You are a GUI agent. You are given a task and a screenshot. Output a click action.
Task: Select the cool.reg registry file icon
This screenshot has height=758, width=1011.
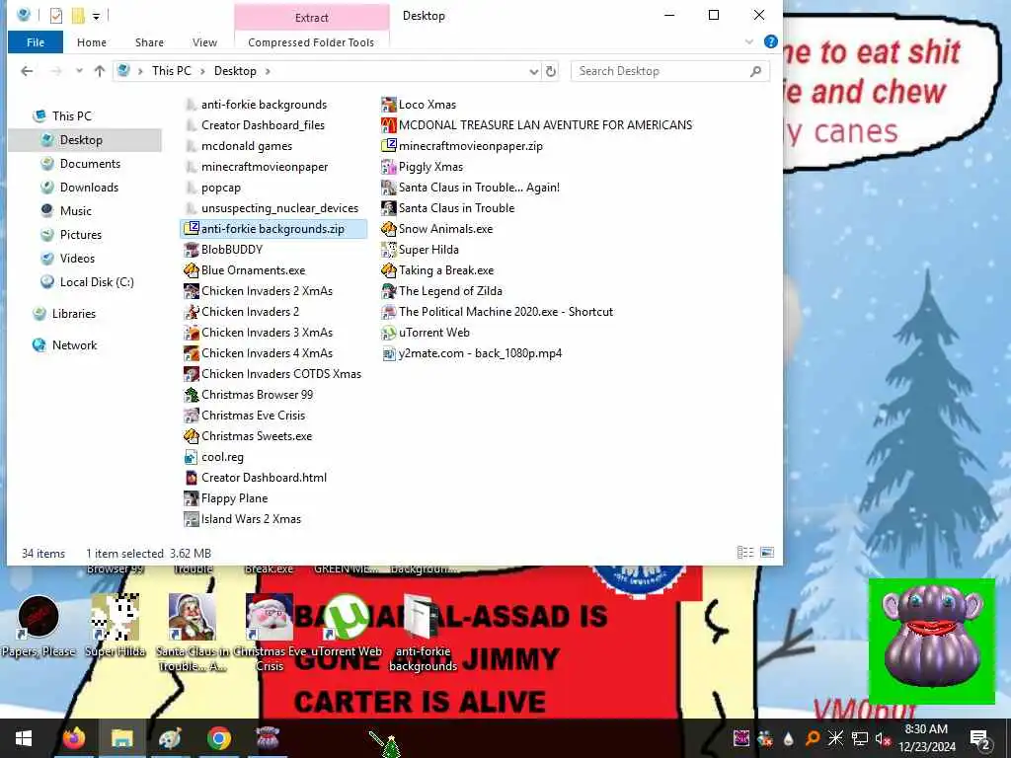coord(191,457)
